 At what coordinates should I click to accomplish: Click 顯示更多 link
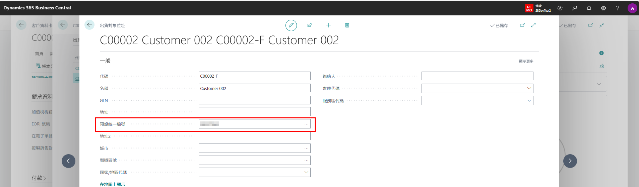click(526, 61)
